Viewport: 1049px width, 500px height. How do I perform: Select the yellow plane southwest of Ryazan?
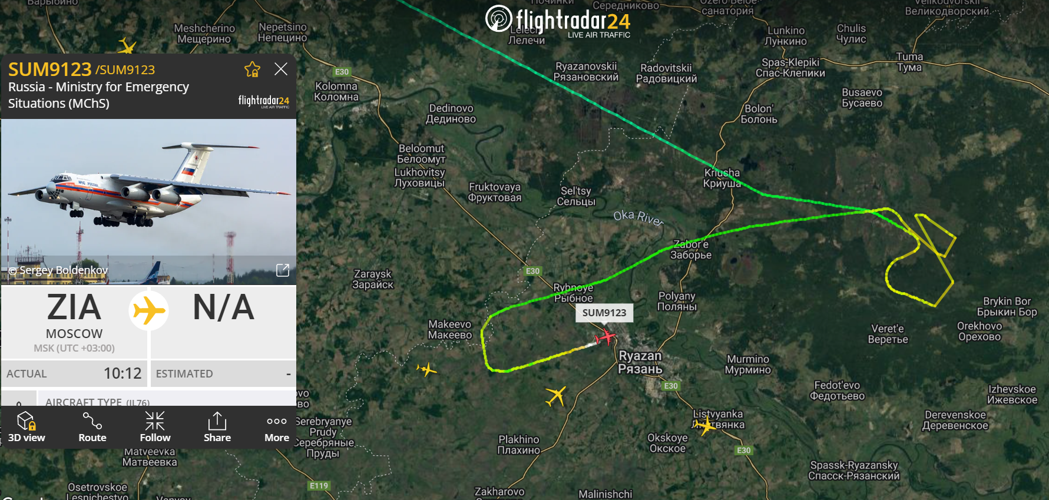coord(555,396)
